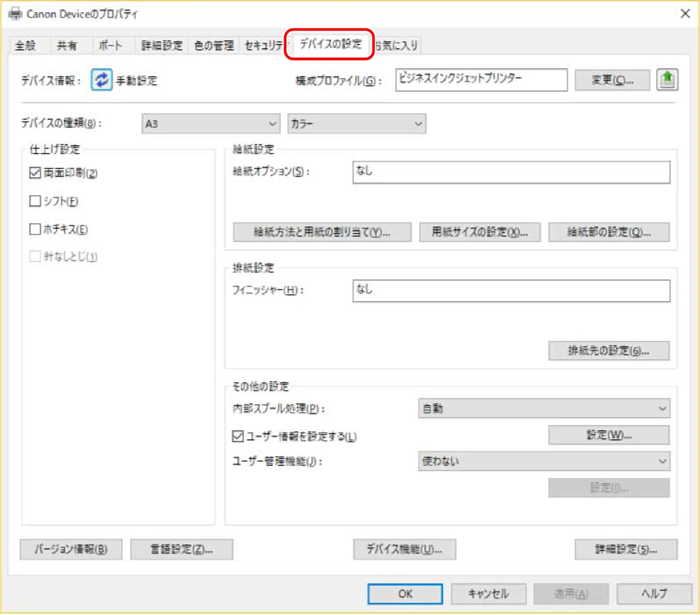Open 給紙部の設定 button
The height and width of the screenshot is (615, 700).
[x=609, y=232]
